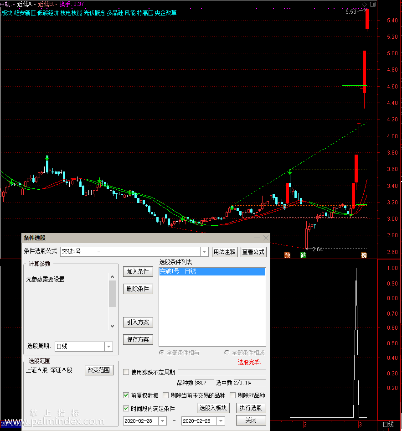Image resolution: width=402 pixels, height=431 pixels.
Task: Enable the 剔除ST品种 checkbox
Action: 233,395
